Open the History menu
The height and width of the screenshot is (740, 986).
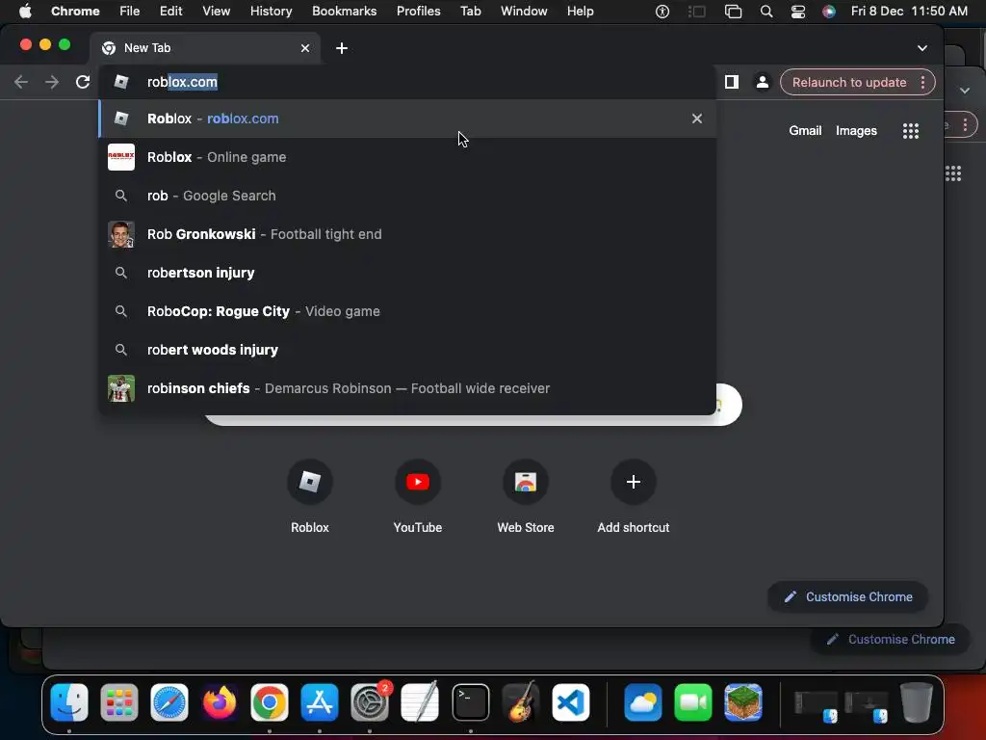[x=271, y=11]
